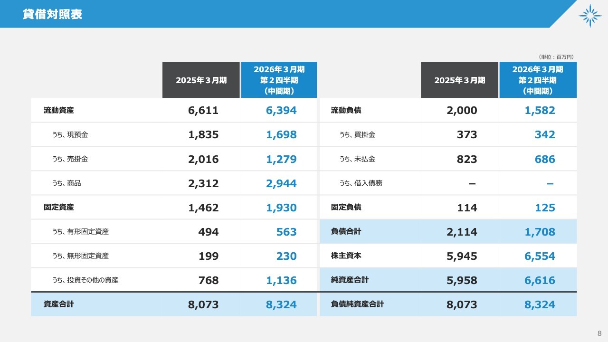This screenshot has width=608, height=342.
Task: Click the 現預金 value 1,698
Action: click(x=281, y=135)
